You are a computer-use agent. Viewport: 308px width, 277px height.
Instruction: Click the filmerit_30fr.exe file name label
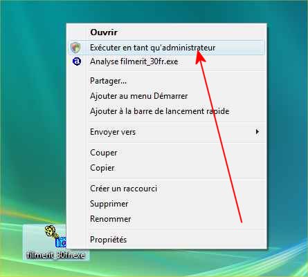tap(56, 255)
